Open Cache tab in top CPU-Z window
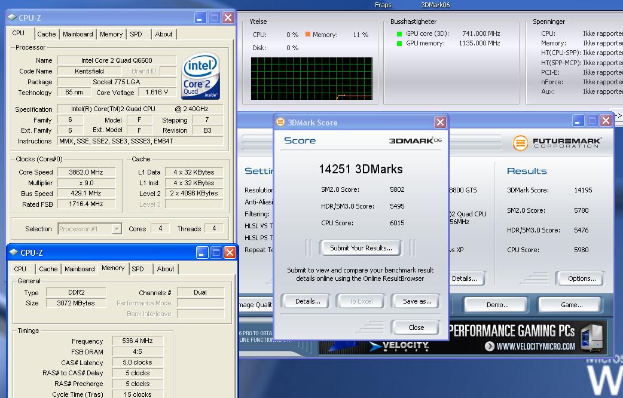The image size is (623, 398). (x=47, y=34)
